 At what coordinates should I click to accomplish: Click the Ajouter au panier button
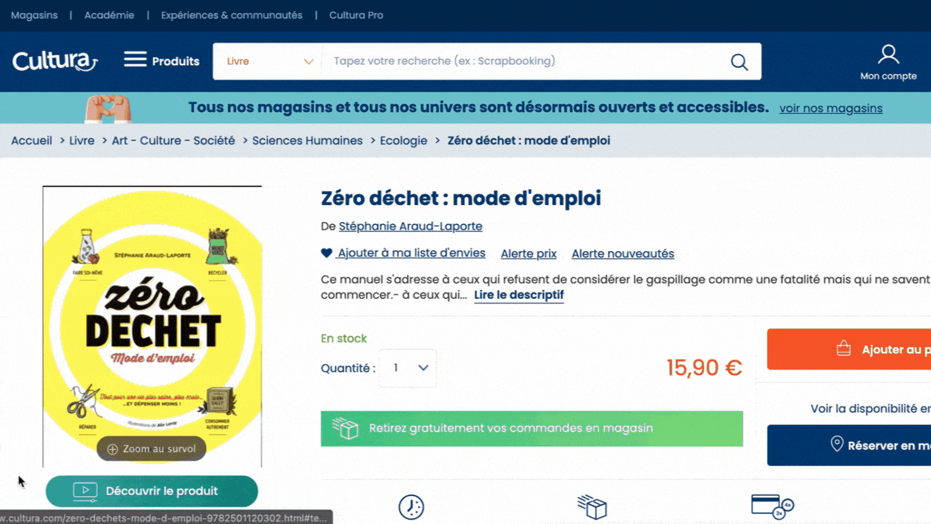pyautogui.click(x=849, y=349)
